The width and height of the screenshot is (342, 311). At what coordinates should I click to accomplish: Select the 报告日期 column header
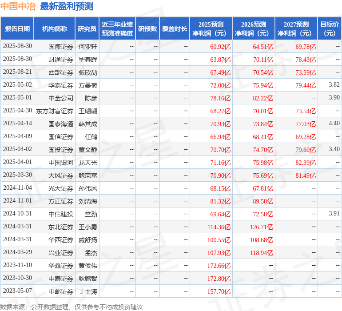(x=17, y=29)
